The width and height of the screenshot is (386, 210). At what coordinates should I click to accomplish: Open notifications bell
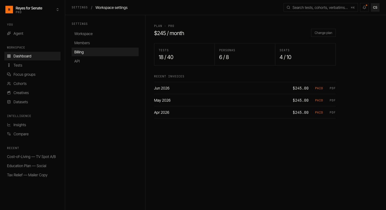pos(364,8)
